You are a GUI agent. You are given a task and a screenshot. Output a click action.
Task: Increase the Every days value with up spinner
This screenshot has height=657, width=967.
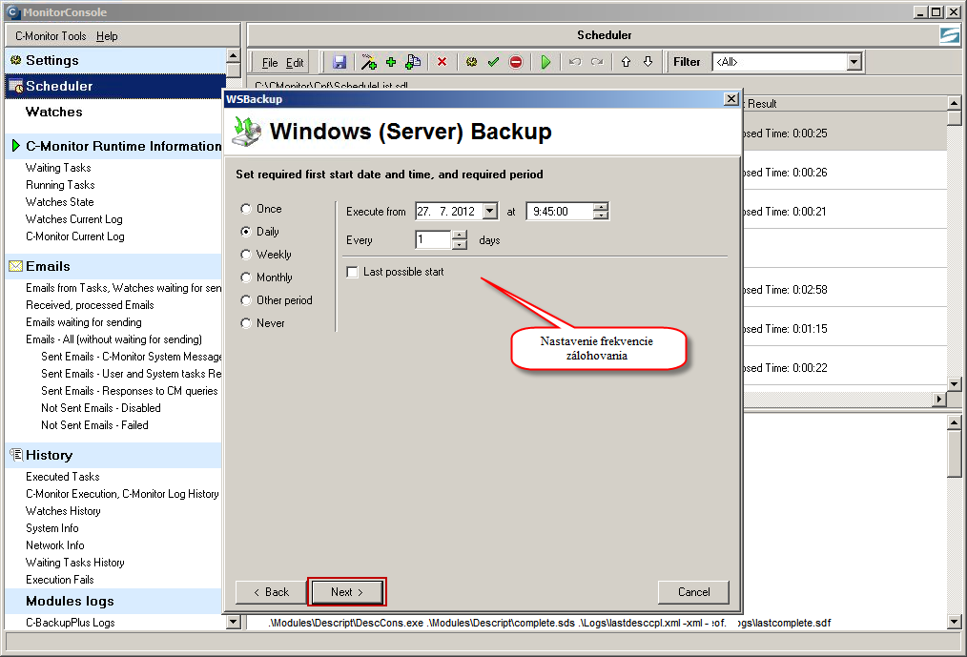pyautogui.click(x=460, y=235)
